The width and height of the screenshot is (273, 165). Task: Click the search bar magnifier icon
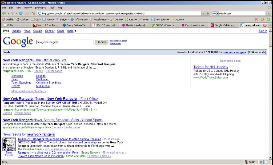pyautogui.click(x=268, y=13)
